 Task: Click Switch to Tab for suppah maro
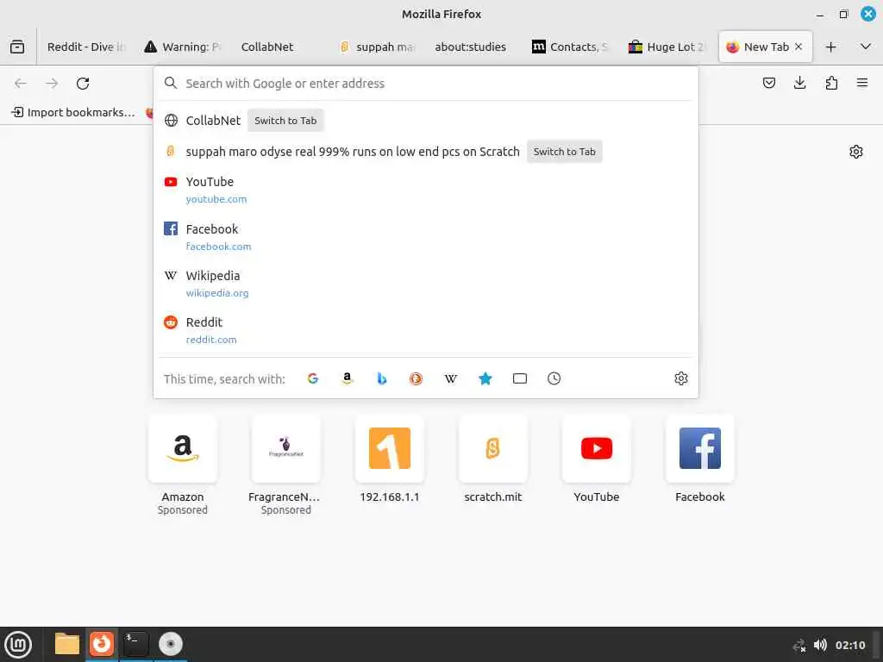click(x=564, y=152)
